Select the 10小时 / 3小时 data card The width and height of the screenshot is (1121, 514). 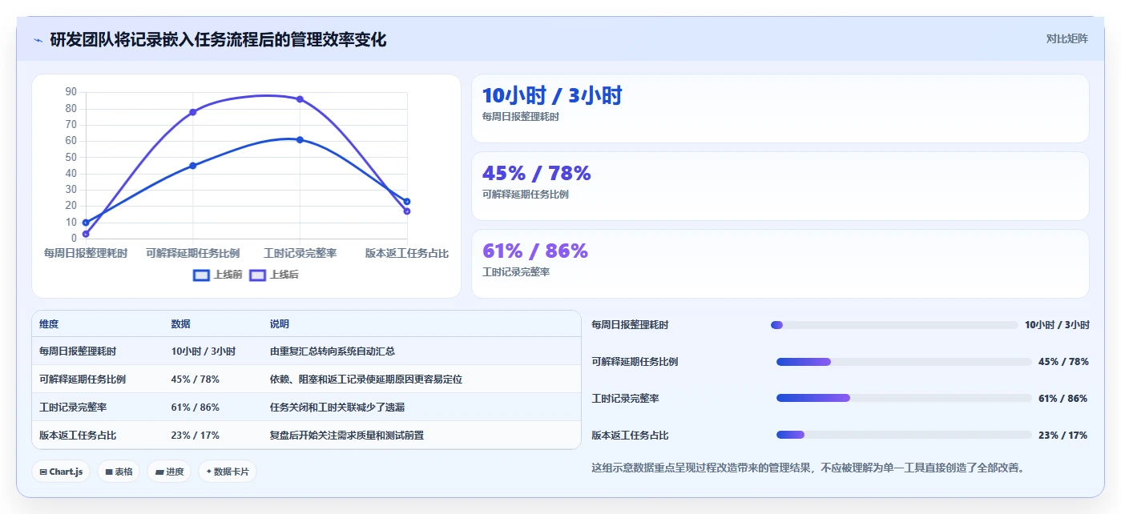[x=780, y=108]
